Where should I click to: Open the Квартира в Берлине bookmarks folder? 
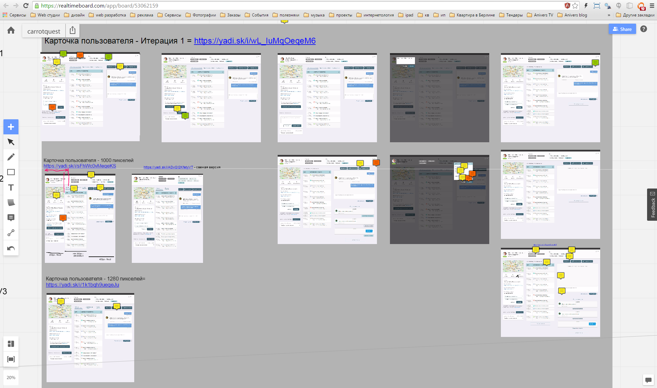[x=472, y=15]
